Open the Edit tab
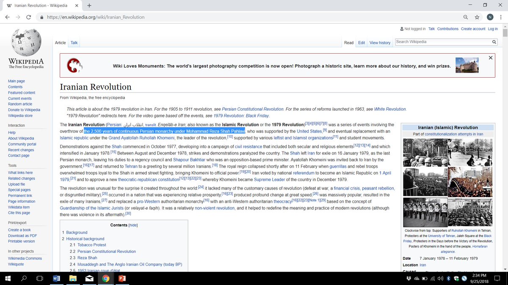This screenshot has height=285, width=508. pos(362,43)
